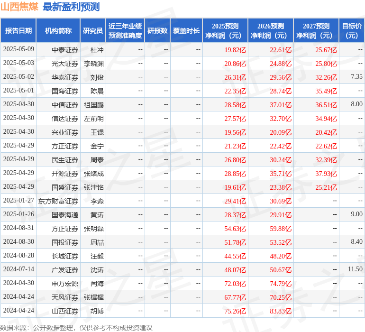Screen dimensions: 365x332
Task: Click the 山西焦煤 stock name title
Action: point(19,7)
